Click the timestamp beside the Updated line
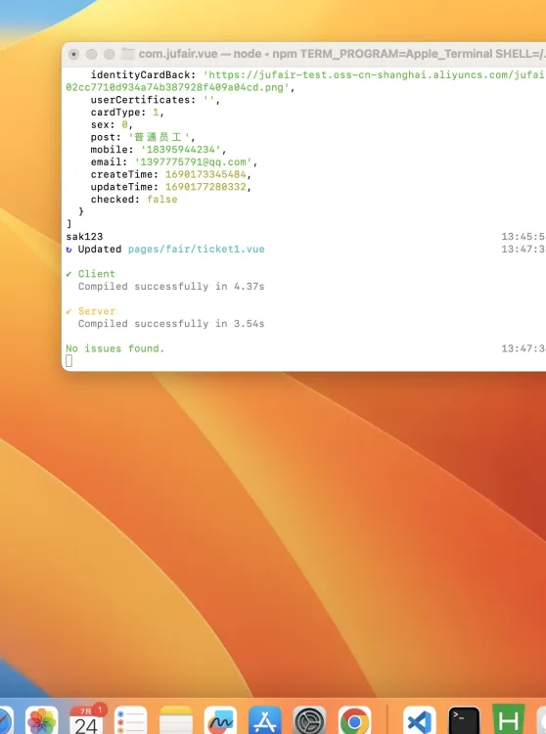546x734 pixels. pyautogui.click(x=523, y=249)
